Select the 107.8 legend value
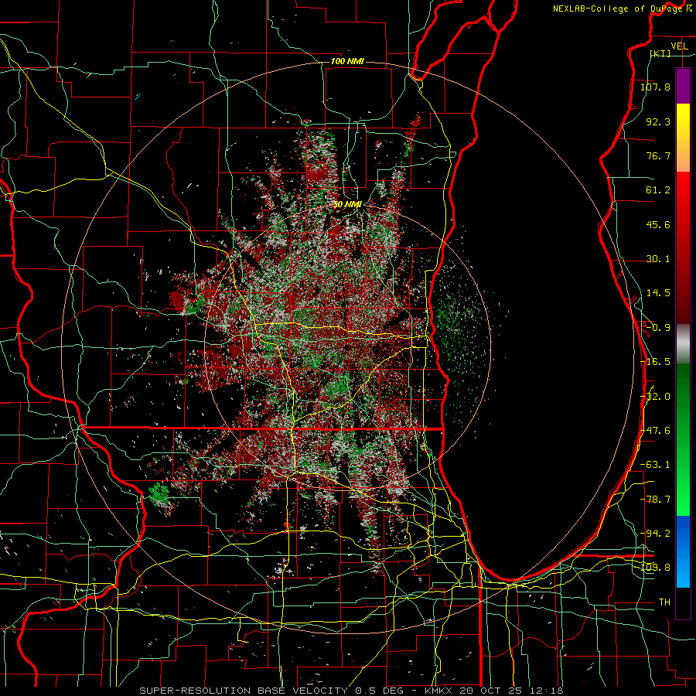 point(655,87)
